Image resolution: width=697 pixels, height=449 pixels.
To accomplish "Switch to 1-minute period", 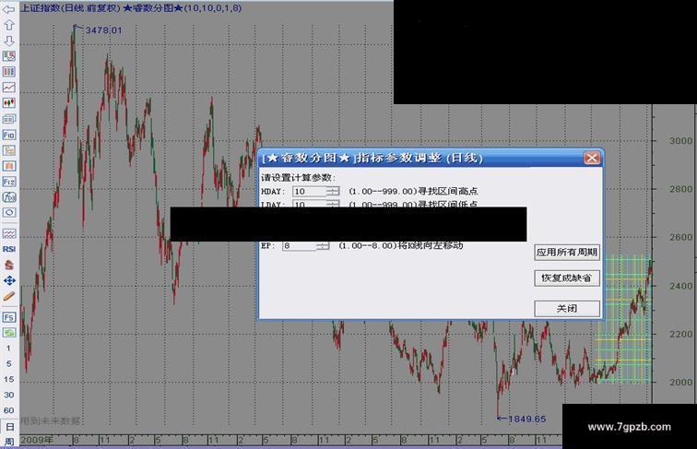I will point(8,349).
